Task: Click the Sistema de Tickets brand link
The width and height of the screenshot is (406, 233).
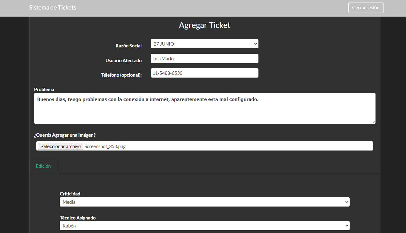Action: click(53, 8)
